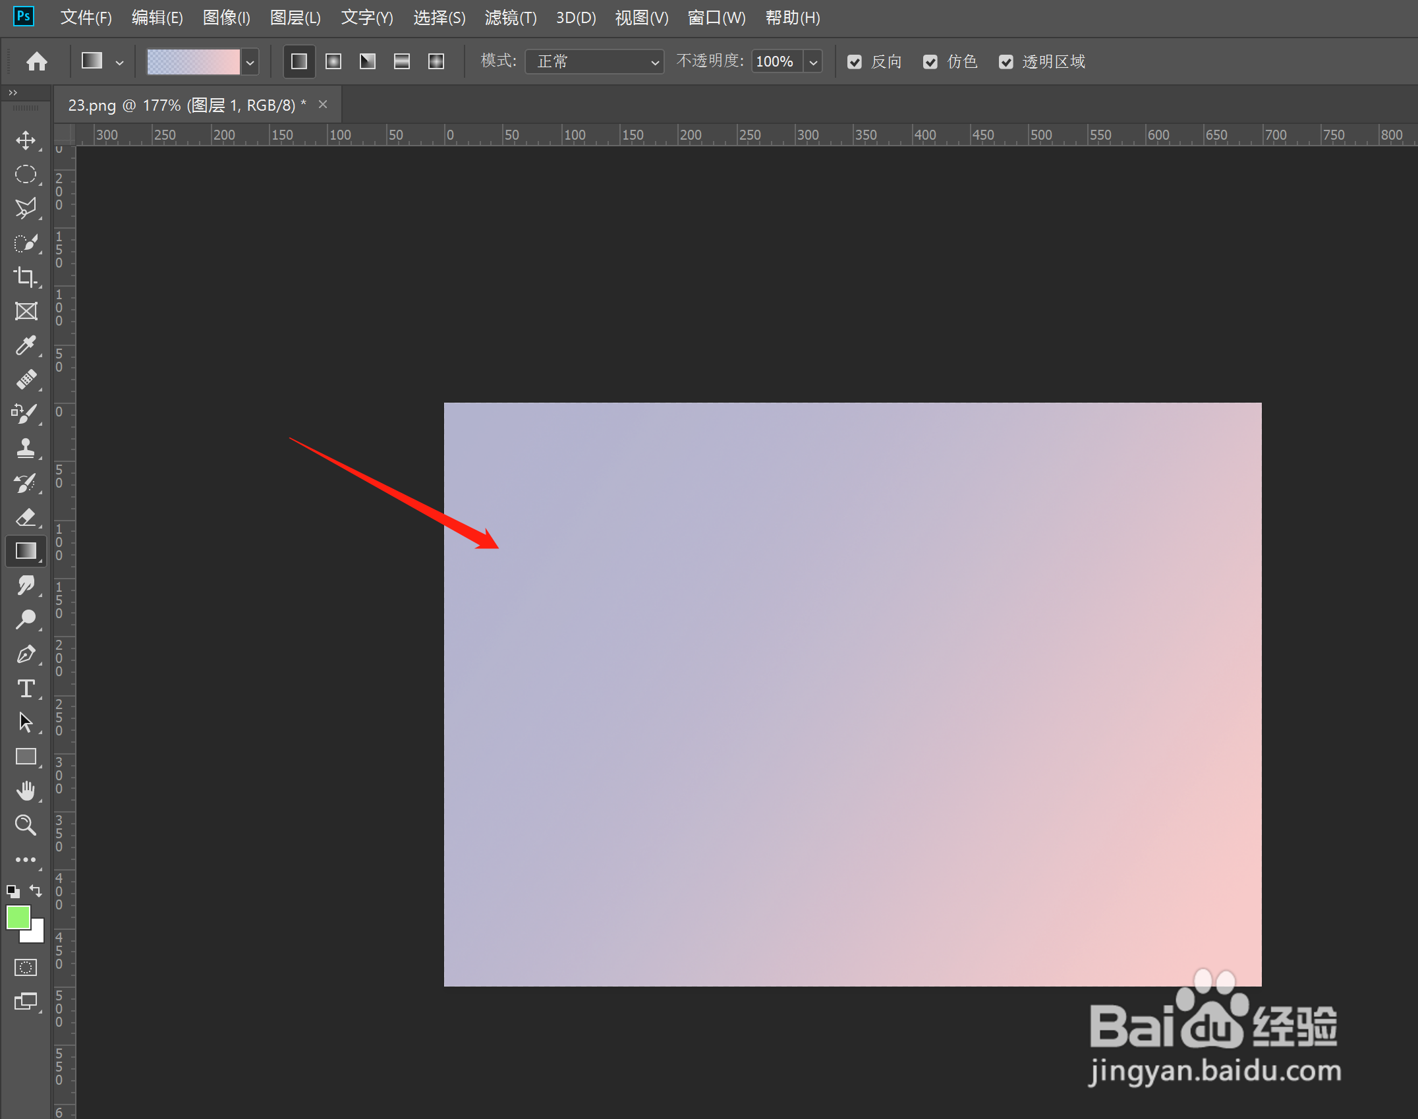
Task: Open the 模式 blend mode dropdown
Action: (594, 62)
